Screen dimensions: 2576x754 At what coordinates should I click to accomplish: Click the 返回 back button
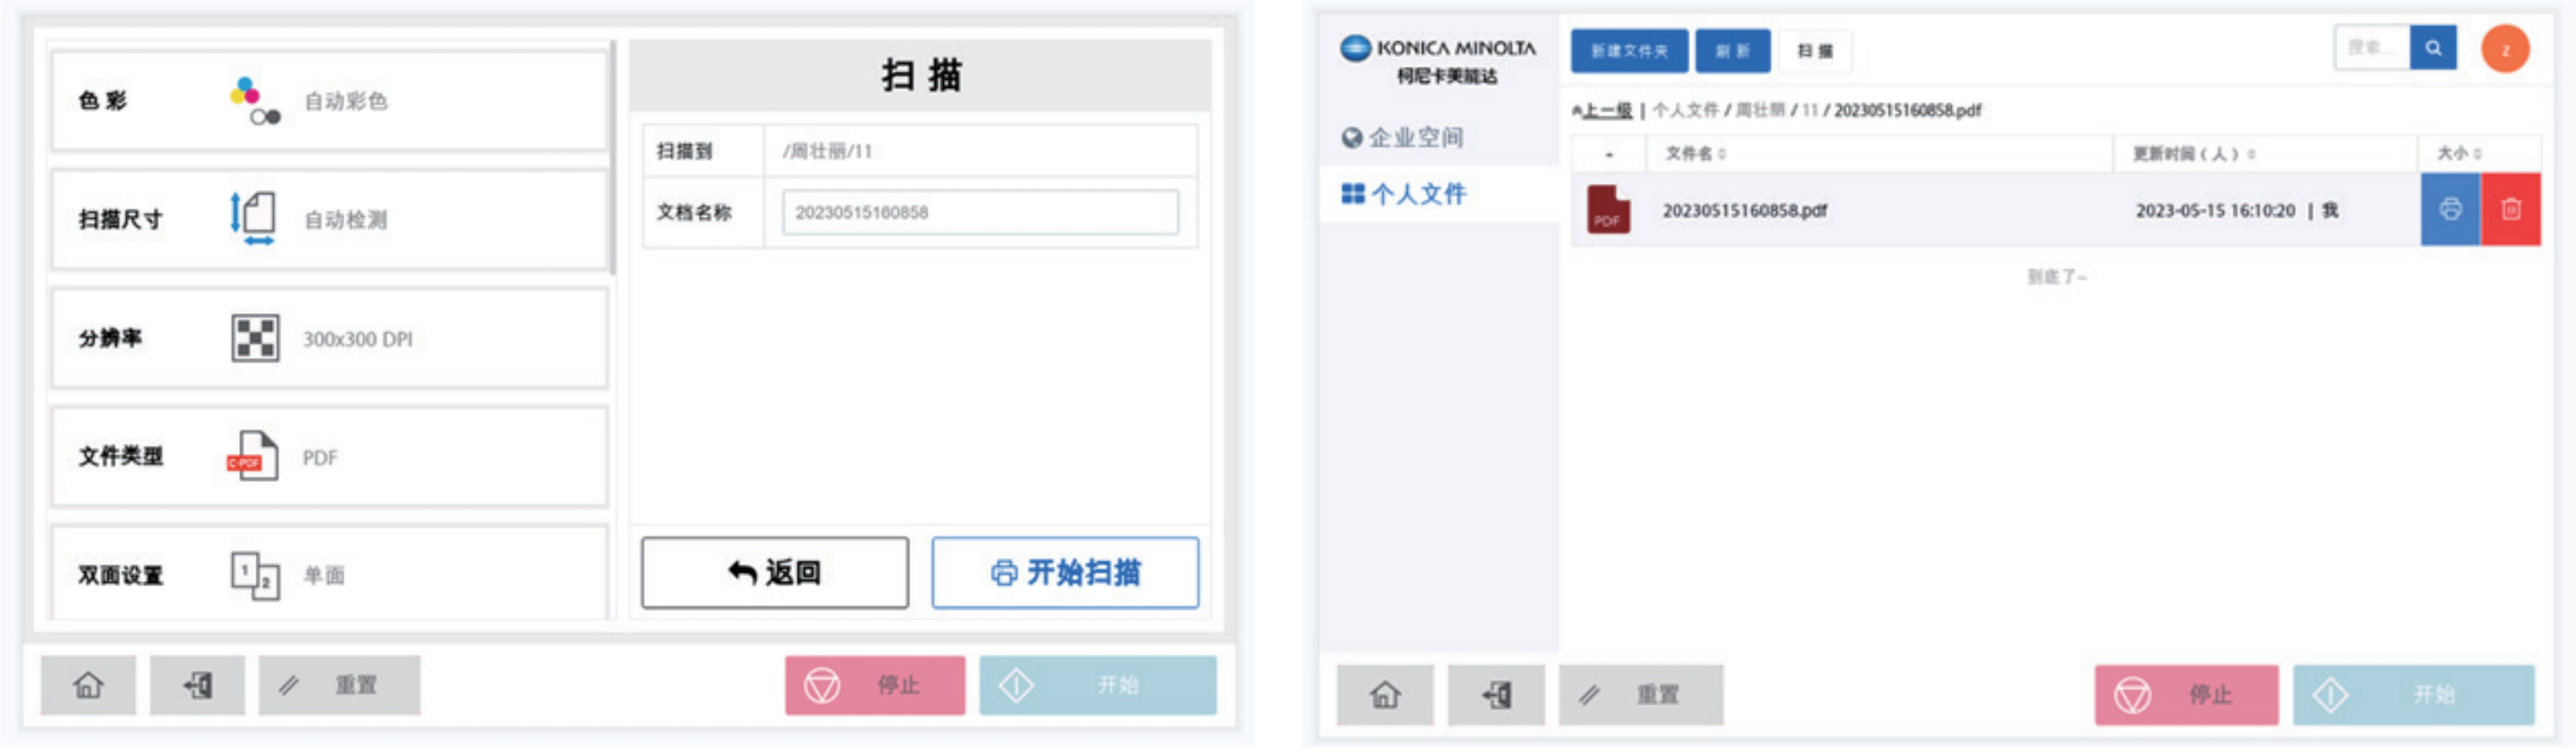pos(774,573)
